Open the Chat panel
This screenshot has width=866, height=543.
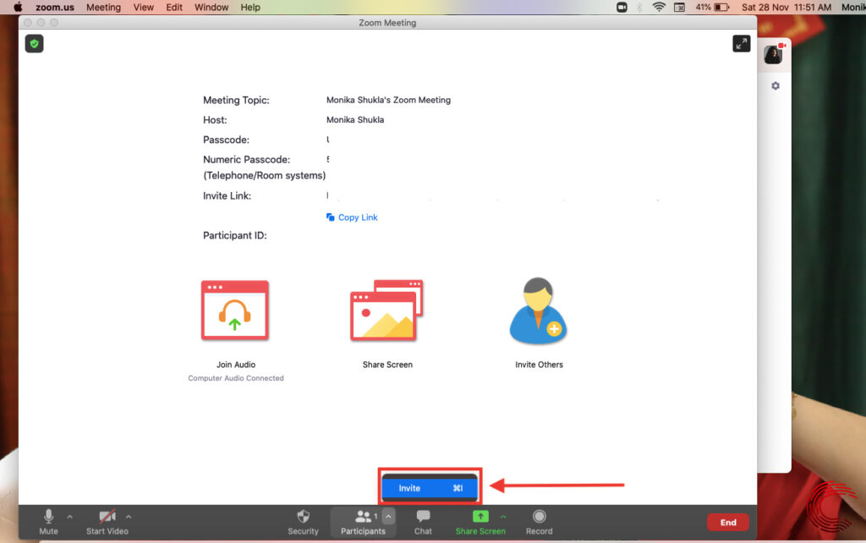pyautogui.click(x=423, y=522)
